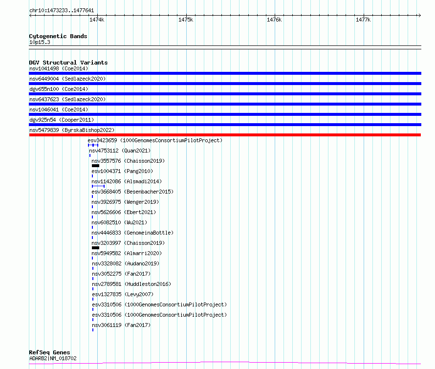Viewport: 435px width, 369px height.
Task: Open the ADARB2|NM_018702 gene label
Action: point(53,358)
